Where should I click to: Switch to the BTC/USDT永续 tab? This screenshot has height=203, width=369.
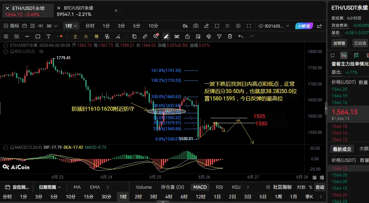tap(75, 11)
